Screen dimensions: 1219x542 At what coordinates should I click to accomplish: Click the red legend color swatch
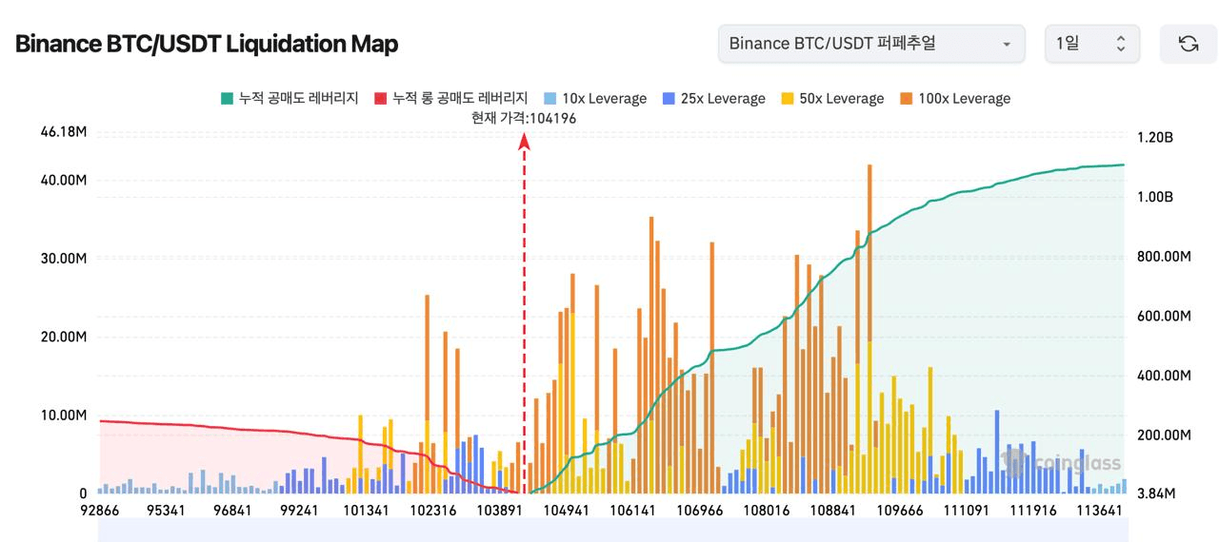(x=380, y=98)
